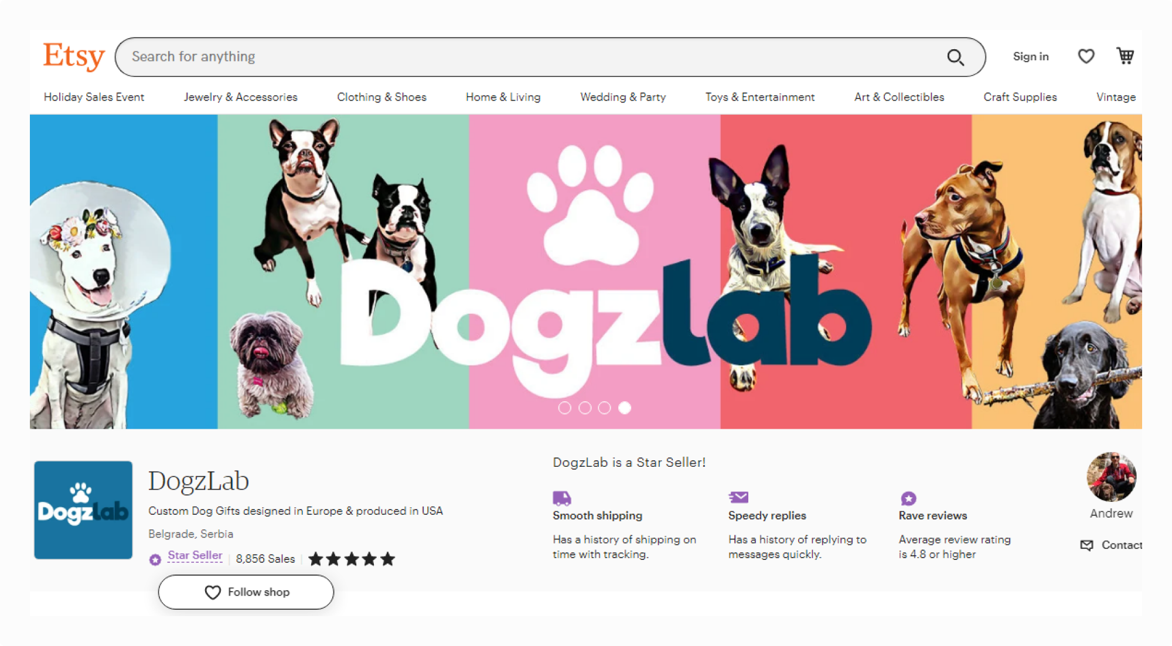Click the purple Star Seller badge icon
Viewport: 1172px width, 646px height.
point(155,559)
